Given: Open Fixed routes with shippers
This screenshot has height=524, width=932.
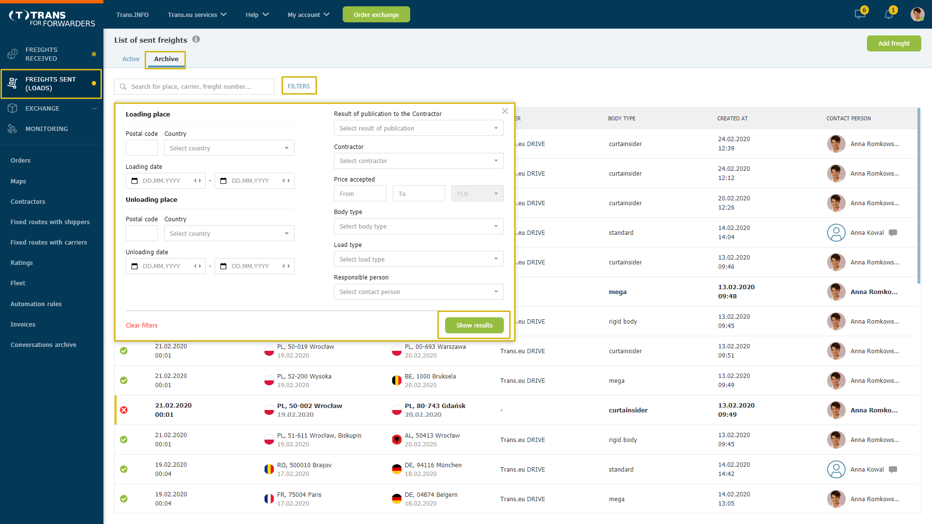Looking at the screenshot, I should pos(50,222).
